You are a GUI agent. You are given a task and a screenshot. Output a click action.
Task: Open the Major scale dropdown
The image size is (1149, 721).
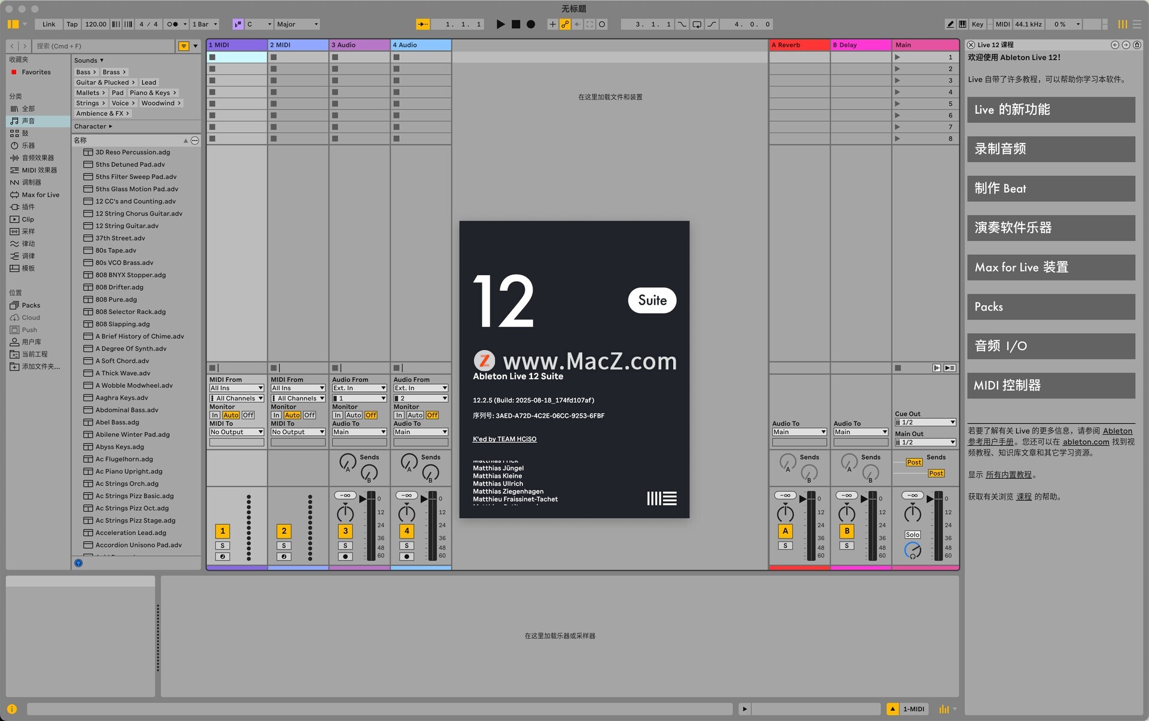(x=297, y=25)
